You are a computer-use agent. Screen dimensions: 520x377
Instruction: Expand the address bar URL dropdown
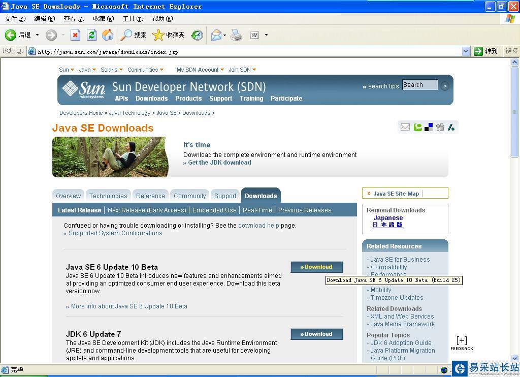[466, 51]
